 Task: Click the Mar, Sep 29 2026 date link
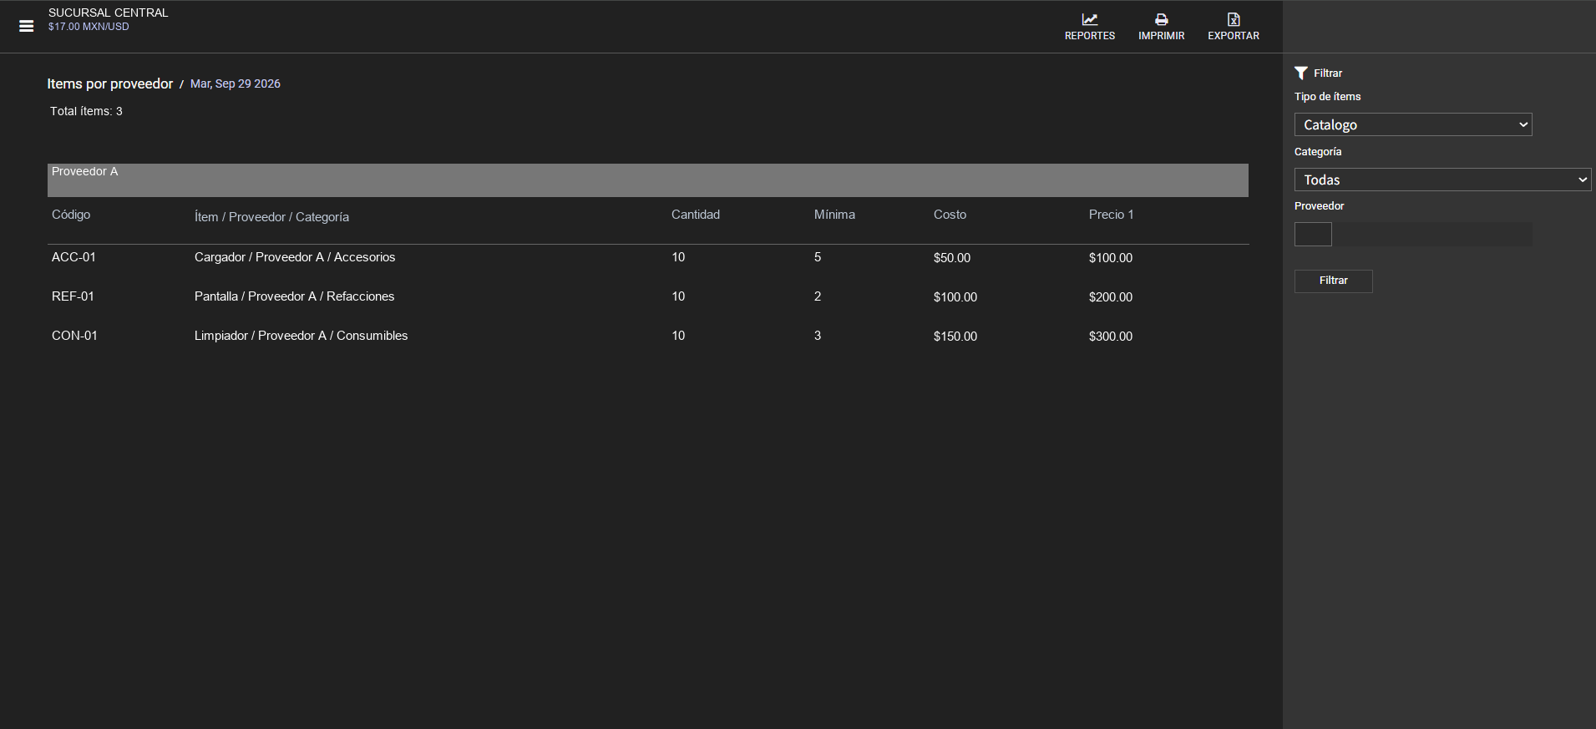pos(236,84)
